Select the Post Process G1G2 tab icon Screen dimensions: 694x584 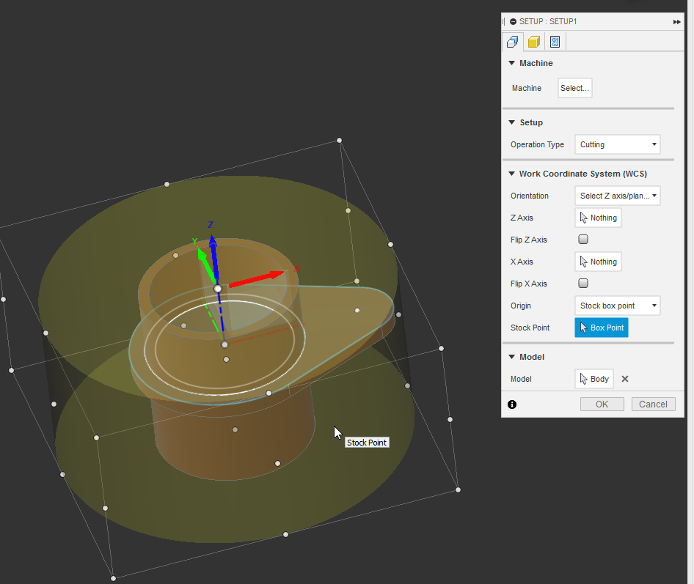pos(555,42)
